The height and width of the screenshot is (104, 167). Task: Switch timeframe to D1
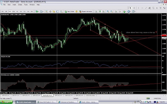point(25,11)
